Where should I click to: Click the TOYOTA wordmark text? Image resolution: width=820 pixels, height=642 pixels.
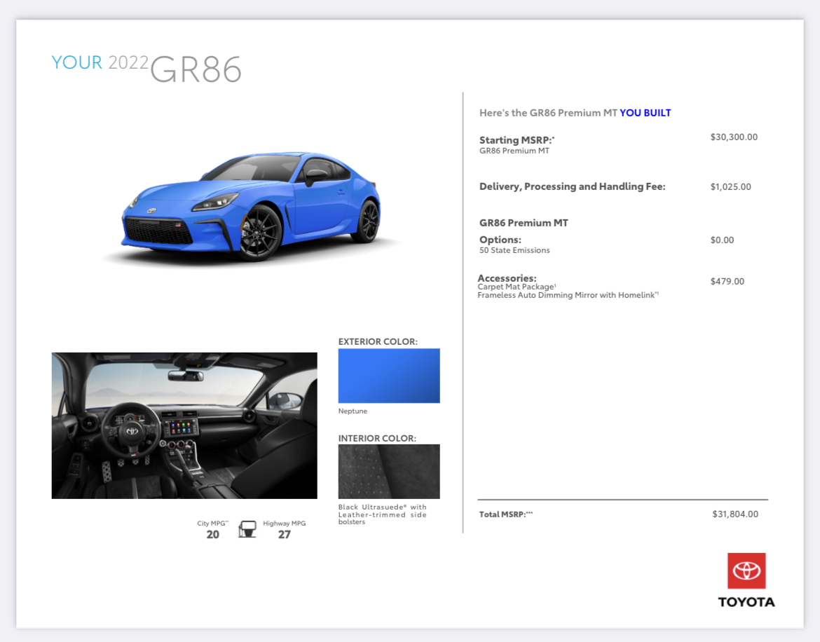click(746, 602)
